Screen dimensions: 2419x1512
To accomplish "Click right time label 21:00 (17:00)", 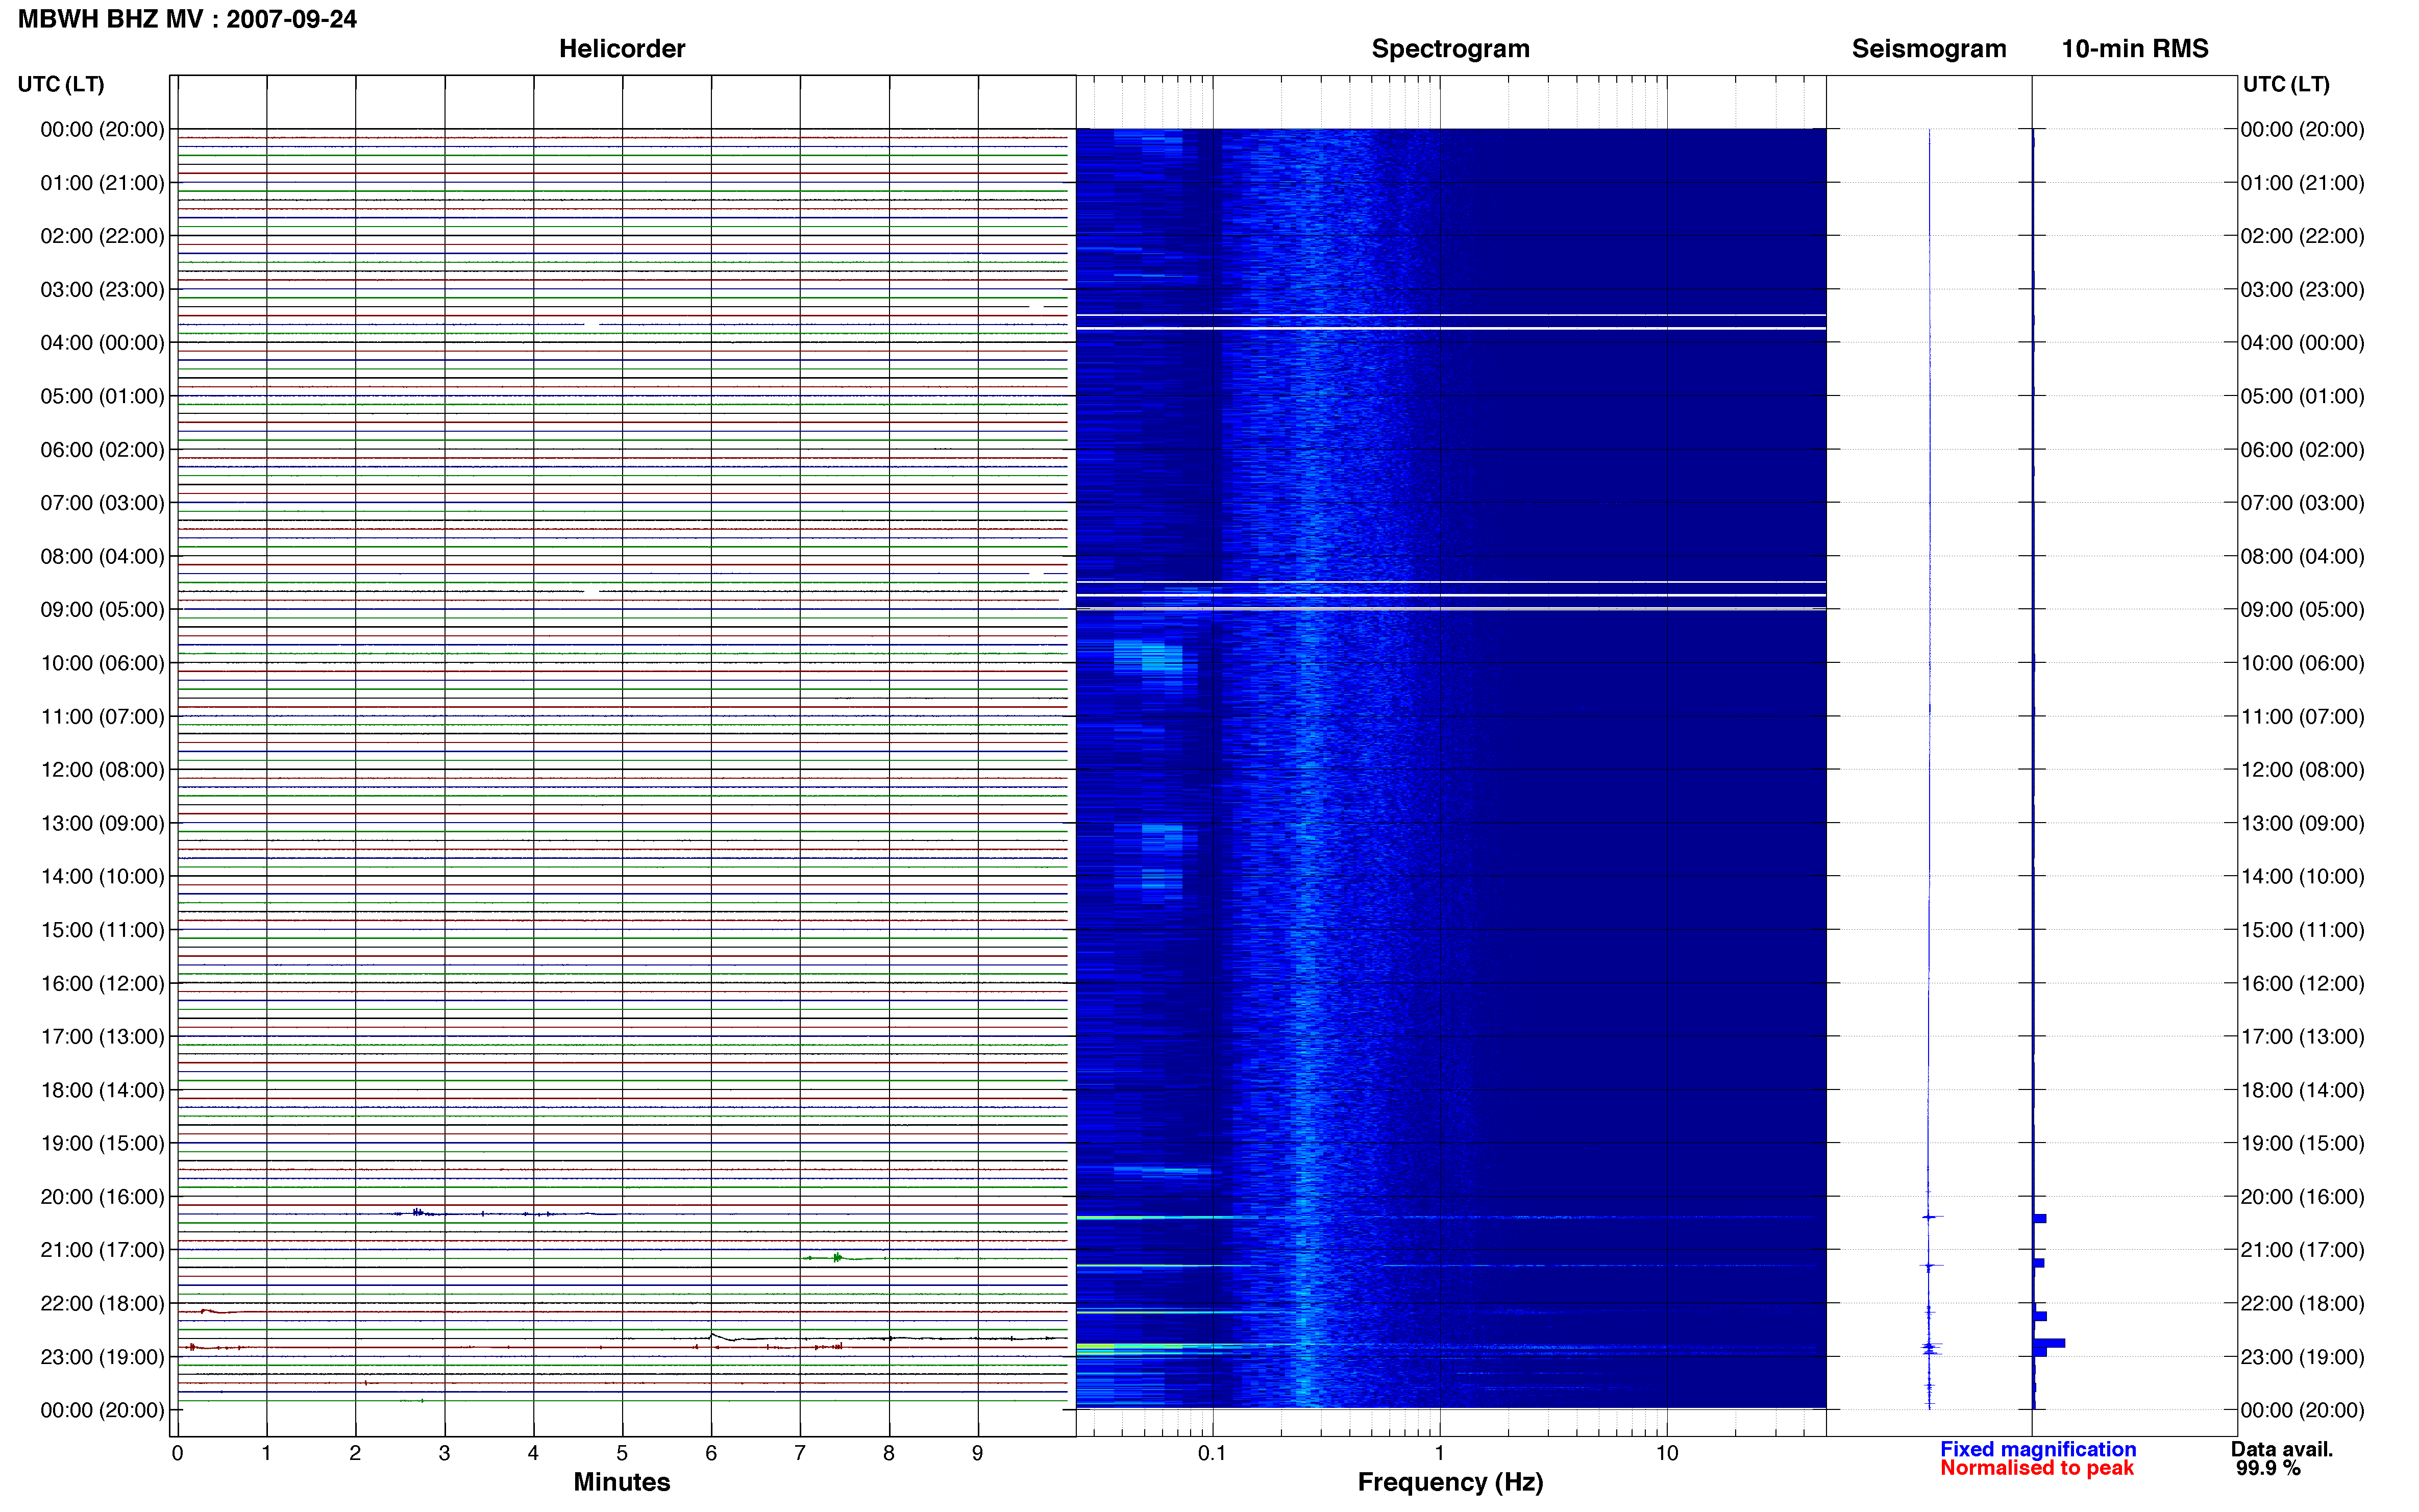I will [2302, 1250].
